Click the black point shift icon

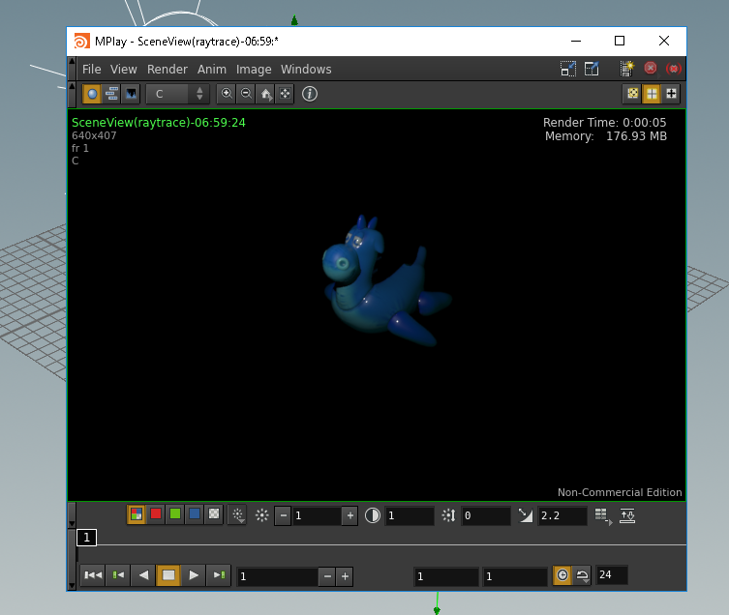tap(448, 515)
